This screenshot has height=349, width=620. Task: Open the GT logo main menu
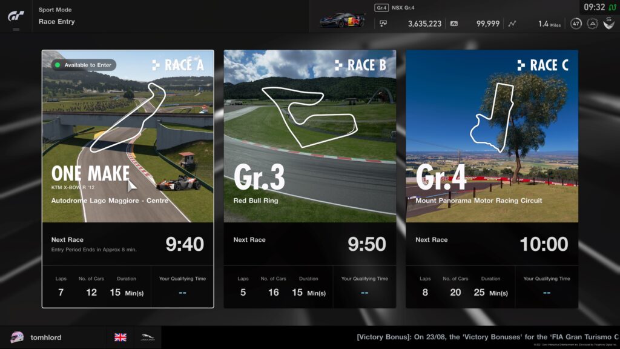coord(16,16)
